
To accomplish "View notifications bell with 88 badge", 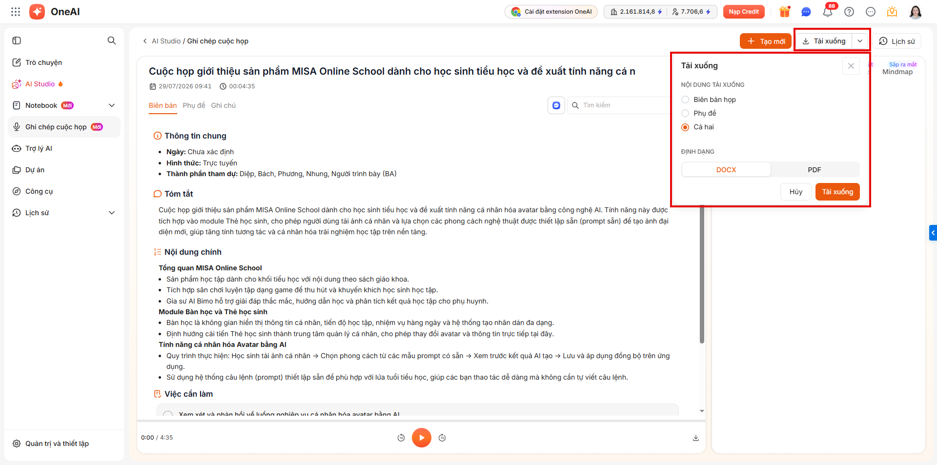I will [828, 11].
